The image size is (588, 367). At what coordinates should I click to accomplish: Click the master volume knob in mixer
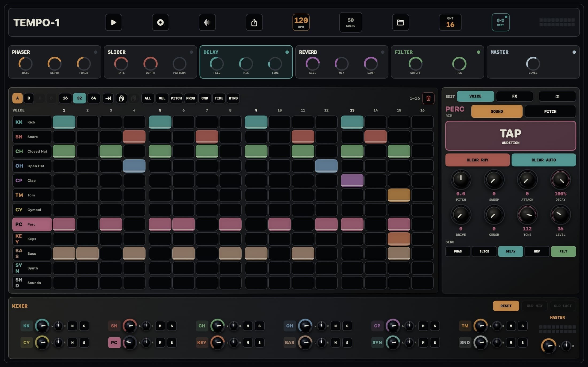[x=549, y=346]
